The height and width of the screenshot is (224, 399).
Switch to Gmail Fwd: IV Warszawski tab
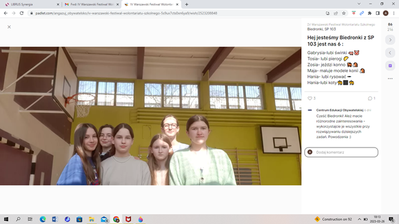coord(92,4)
